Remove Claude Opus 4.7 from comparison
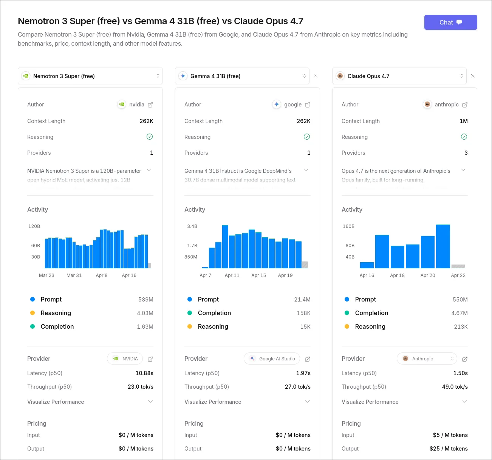Viewport: 492px width, 460px height. coord(473,76)
